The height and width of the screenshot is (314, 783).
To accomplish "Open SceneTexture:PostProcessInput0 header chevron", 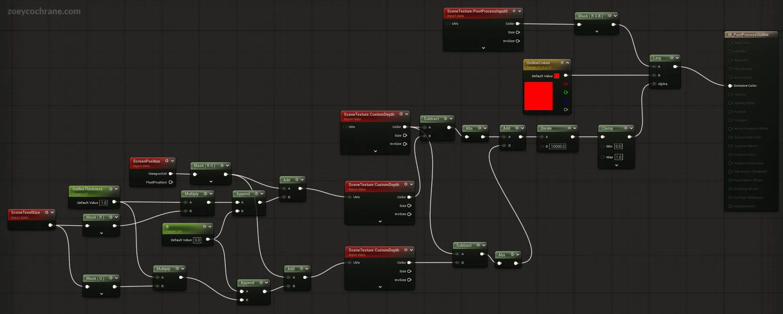I will (x=520, y=11).
